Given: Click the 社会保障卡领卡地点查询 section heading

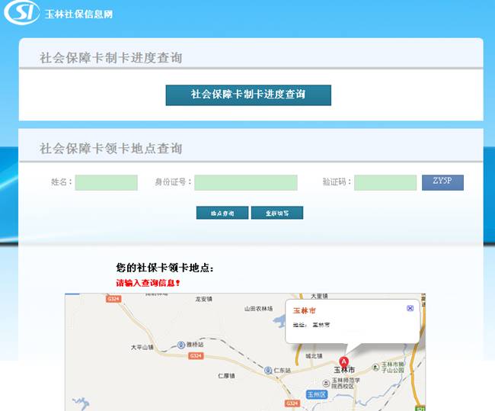Looking at the screenshot, I should (111, 148).
